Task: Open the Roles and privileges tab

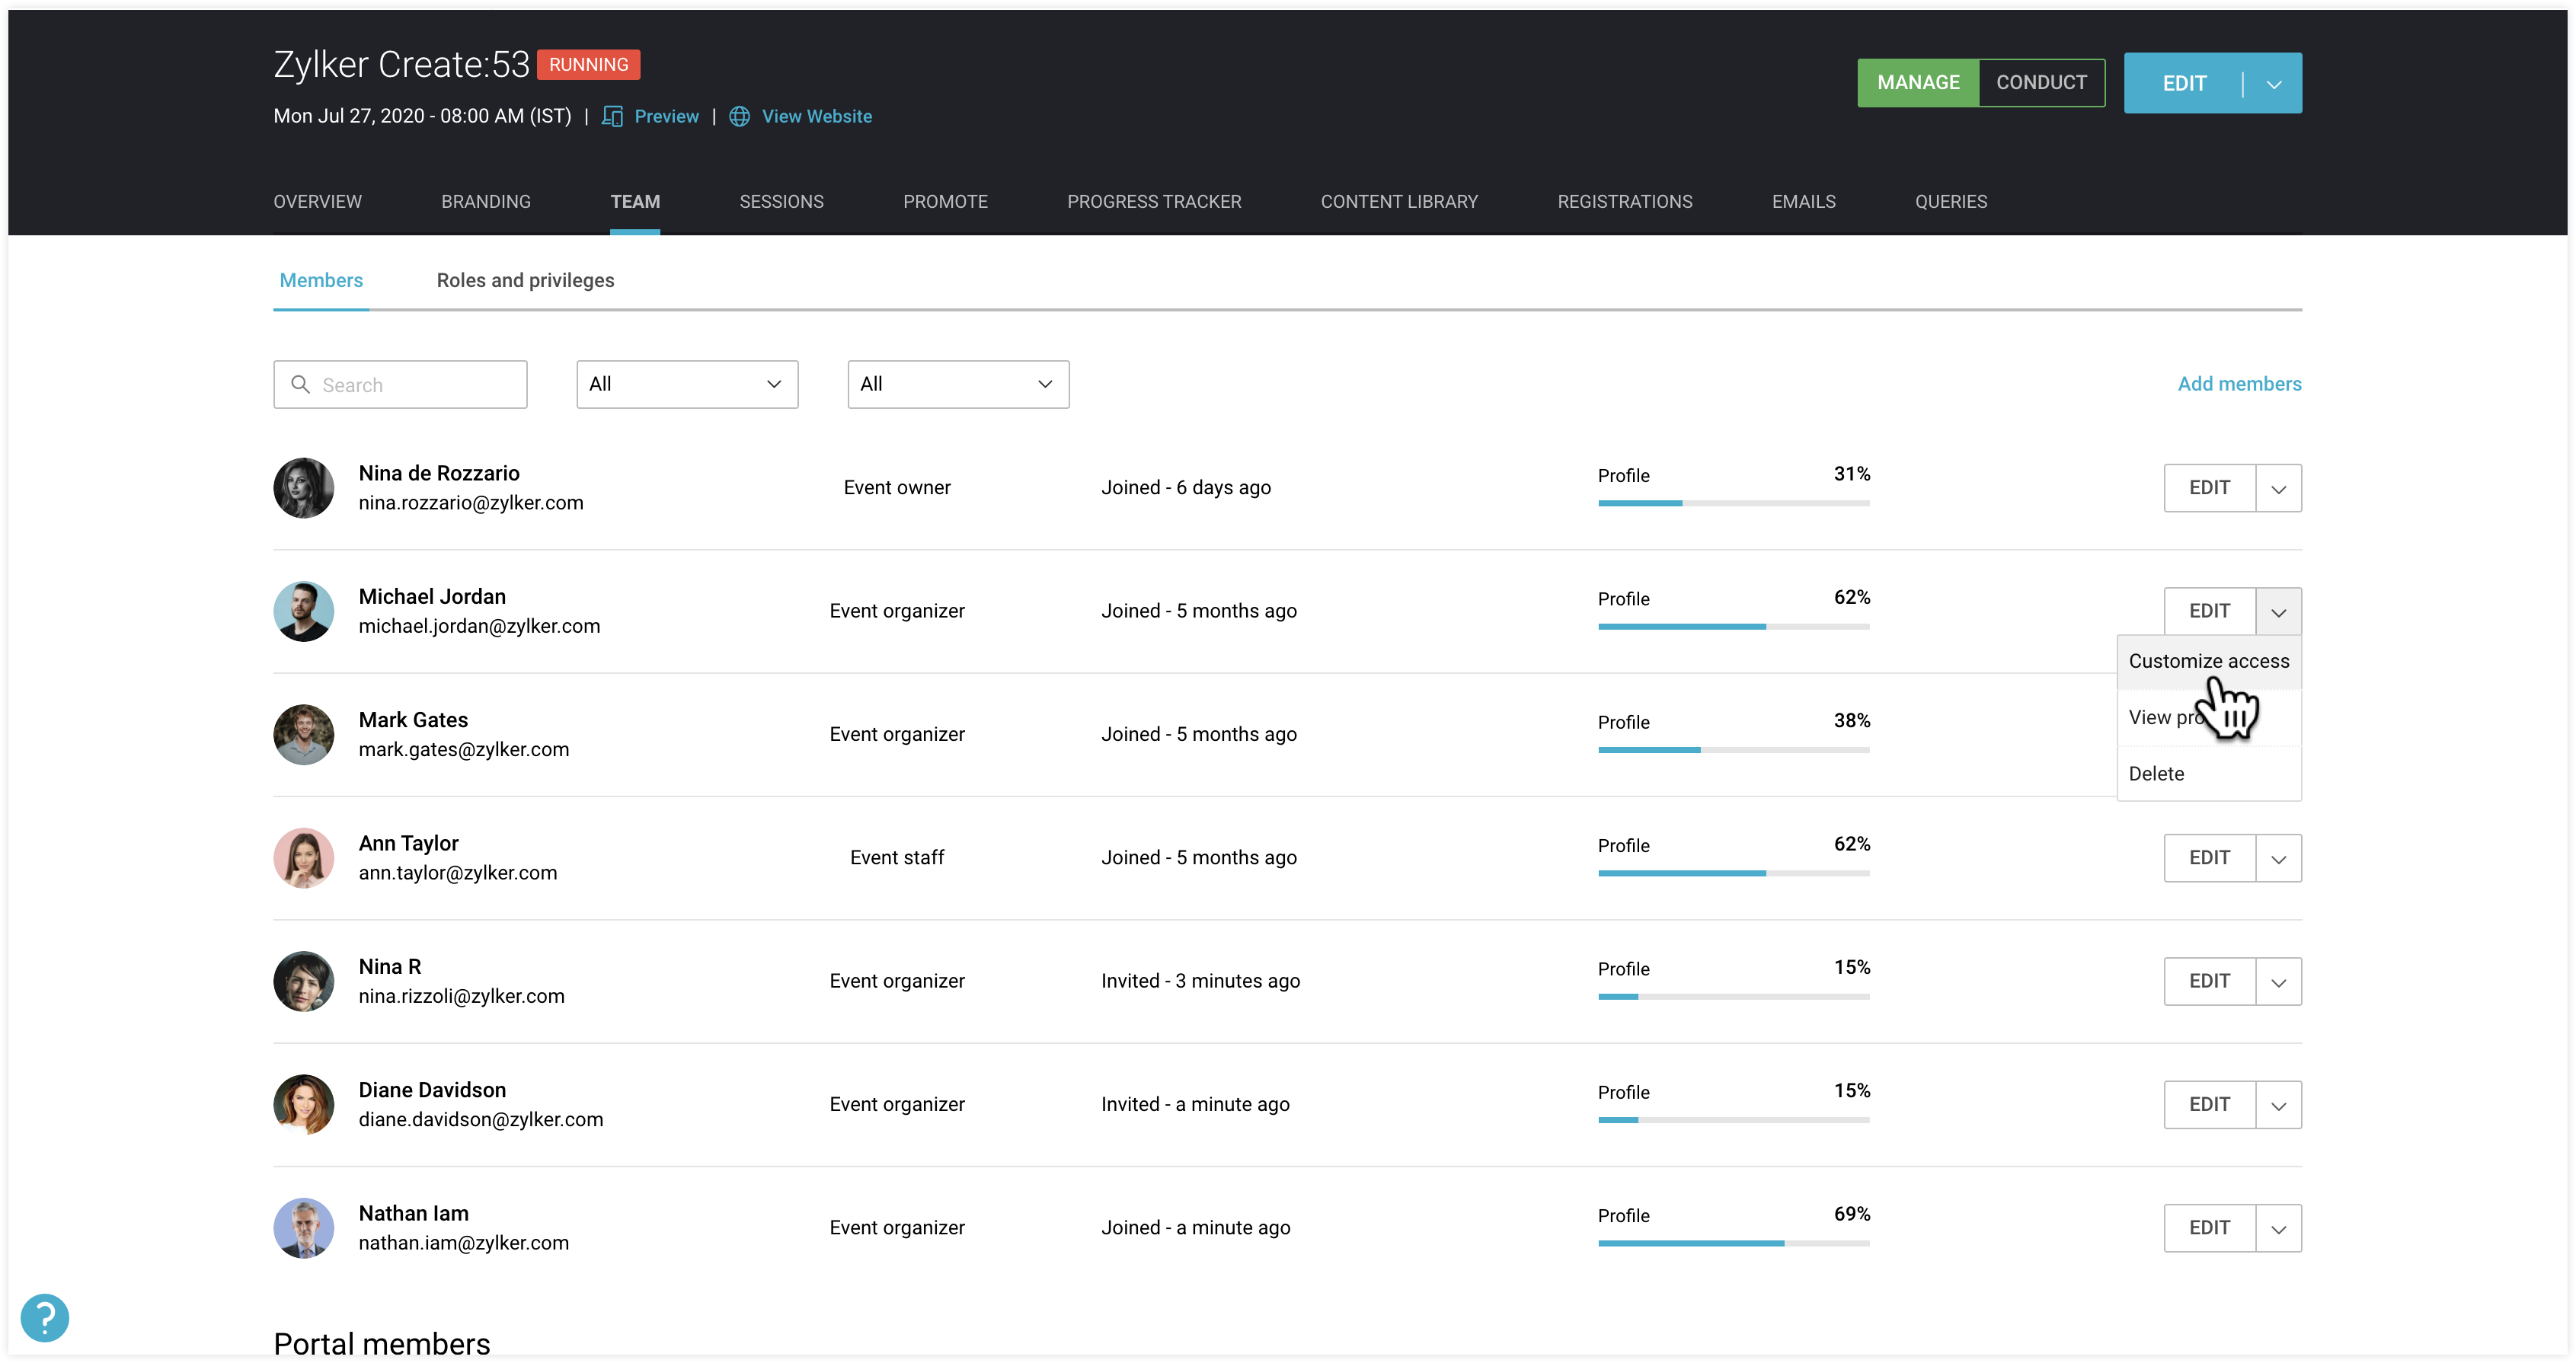Action: pos(525,280)
